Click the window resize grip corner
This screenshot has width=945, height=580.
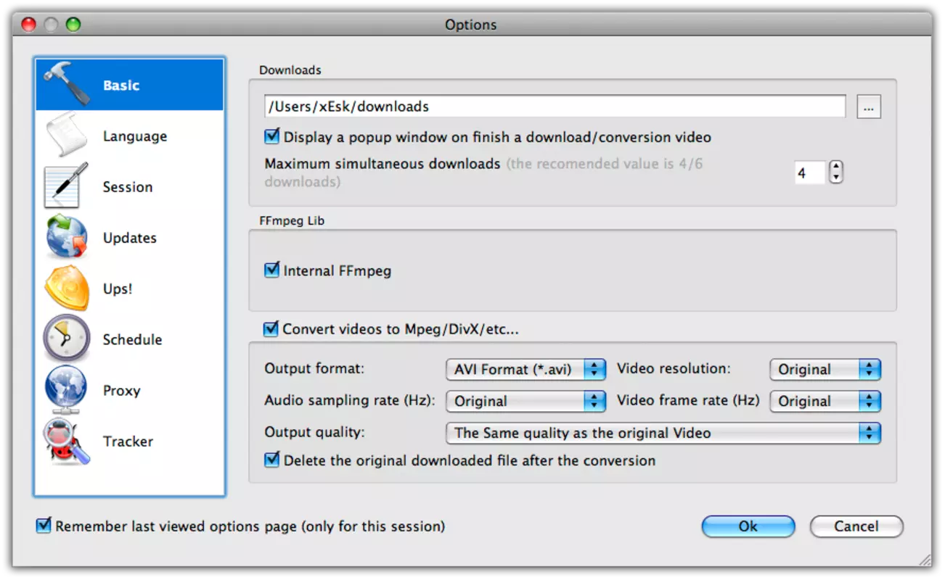coord(925,560)
